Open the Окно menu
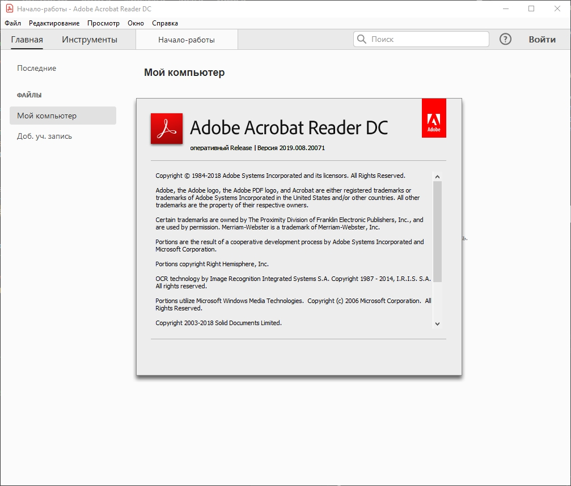 (x=136, y=23)
